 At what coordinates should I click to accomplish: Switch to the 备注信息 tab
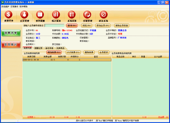pyautogui.click(x=49, y=48)
